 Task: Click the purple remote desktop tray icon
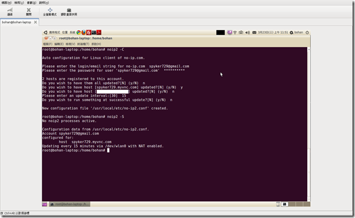230,33
